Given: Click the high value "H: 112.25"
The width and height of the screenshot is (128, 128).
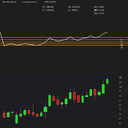Looking at the screenshot, I should point(74,7).
